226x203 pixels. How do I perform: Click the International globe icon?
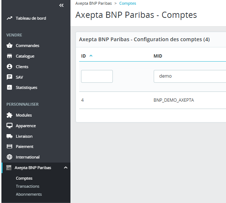coord(9,157)
